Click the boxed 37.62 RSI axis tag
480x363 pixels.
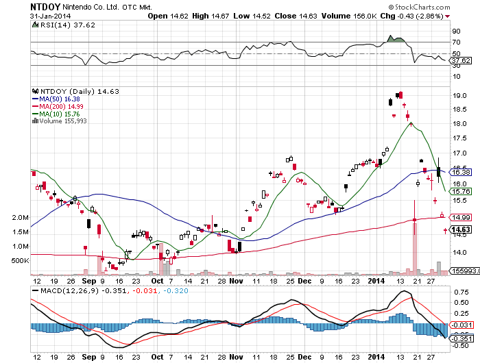(x=461, y=60)
